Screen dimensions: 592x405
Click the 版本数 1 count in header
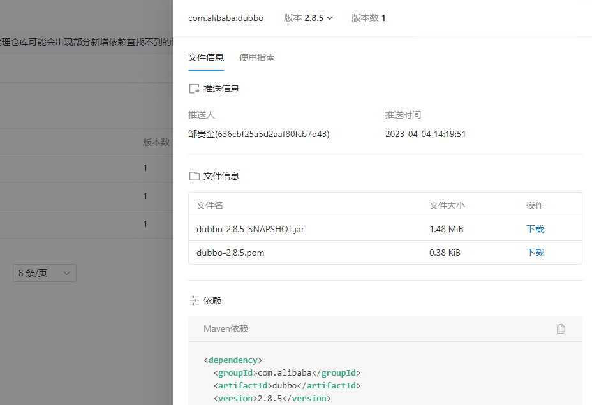click(x=368, y=18)
